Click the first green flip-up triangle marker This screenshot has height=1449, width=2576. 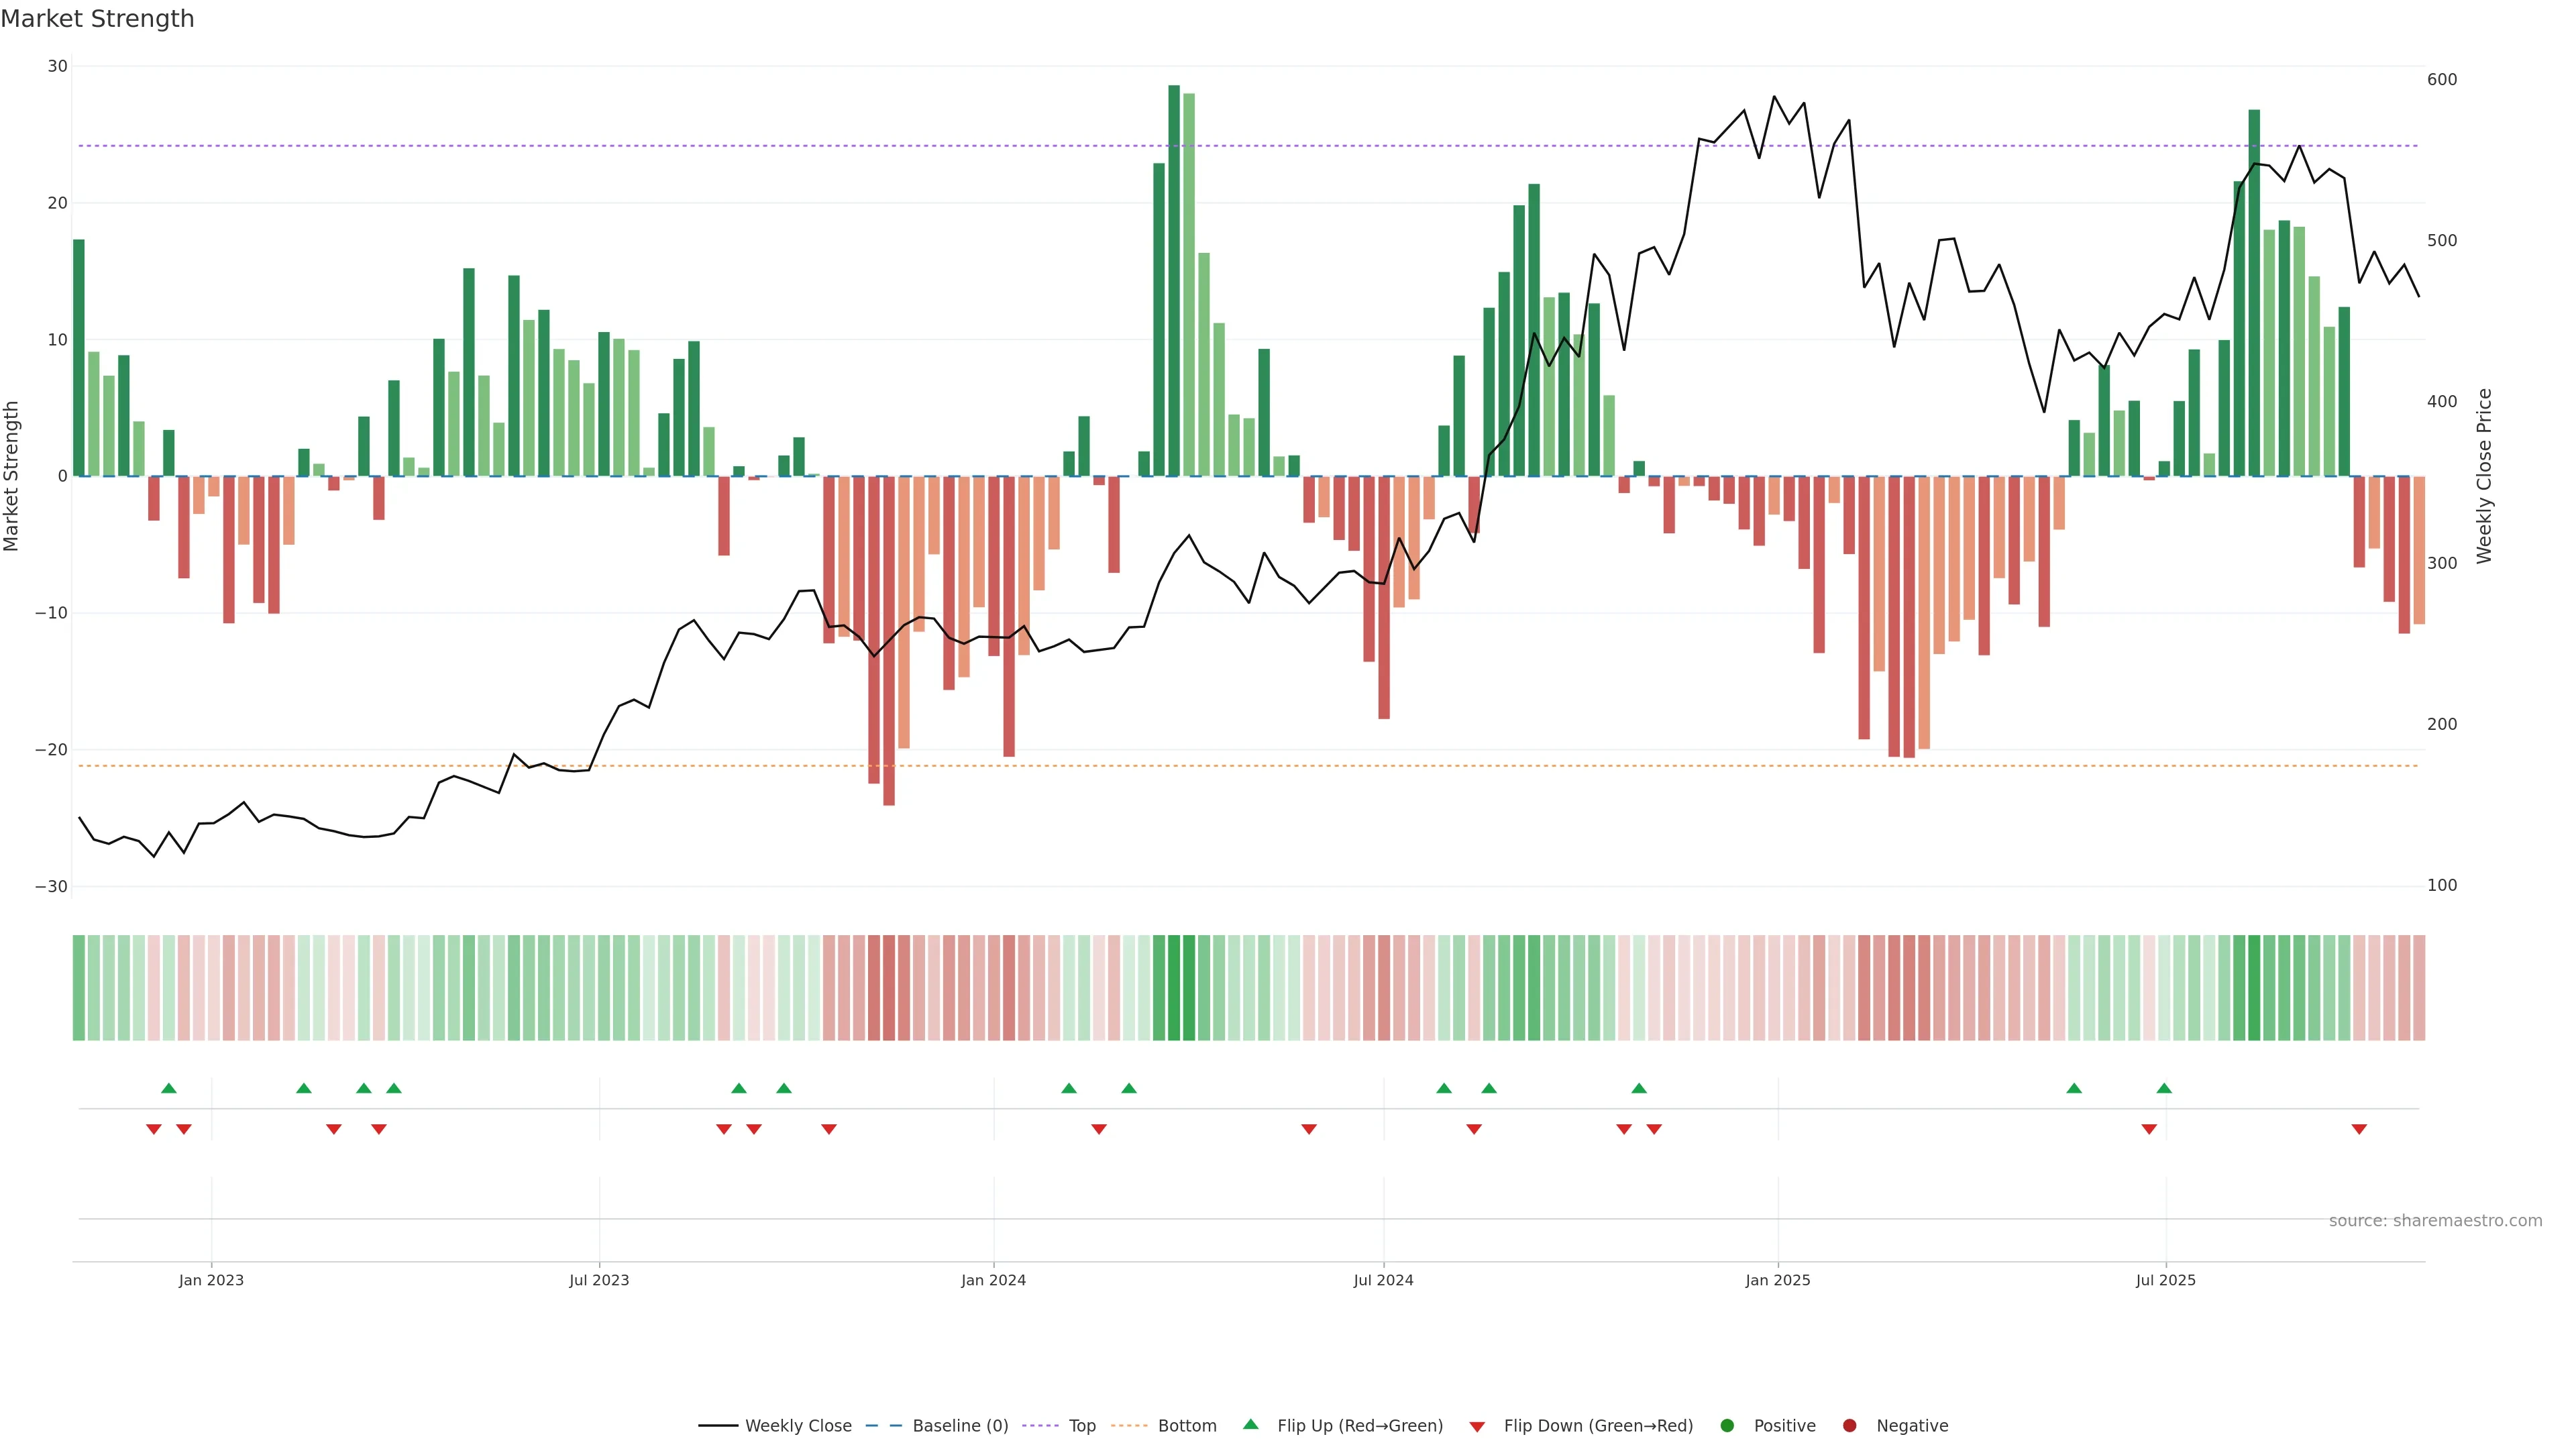169,1088
